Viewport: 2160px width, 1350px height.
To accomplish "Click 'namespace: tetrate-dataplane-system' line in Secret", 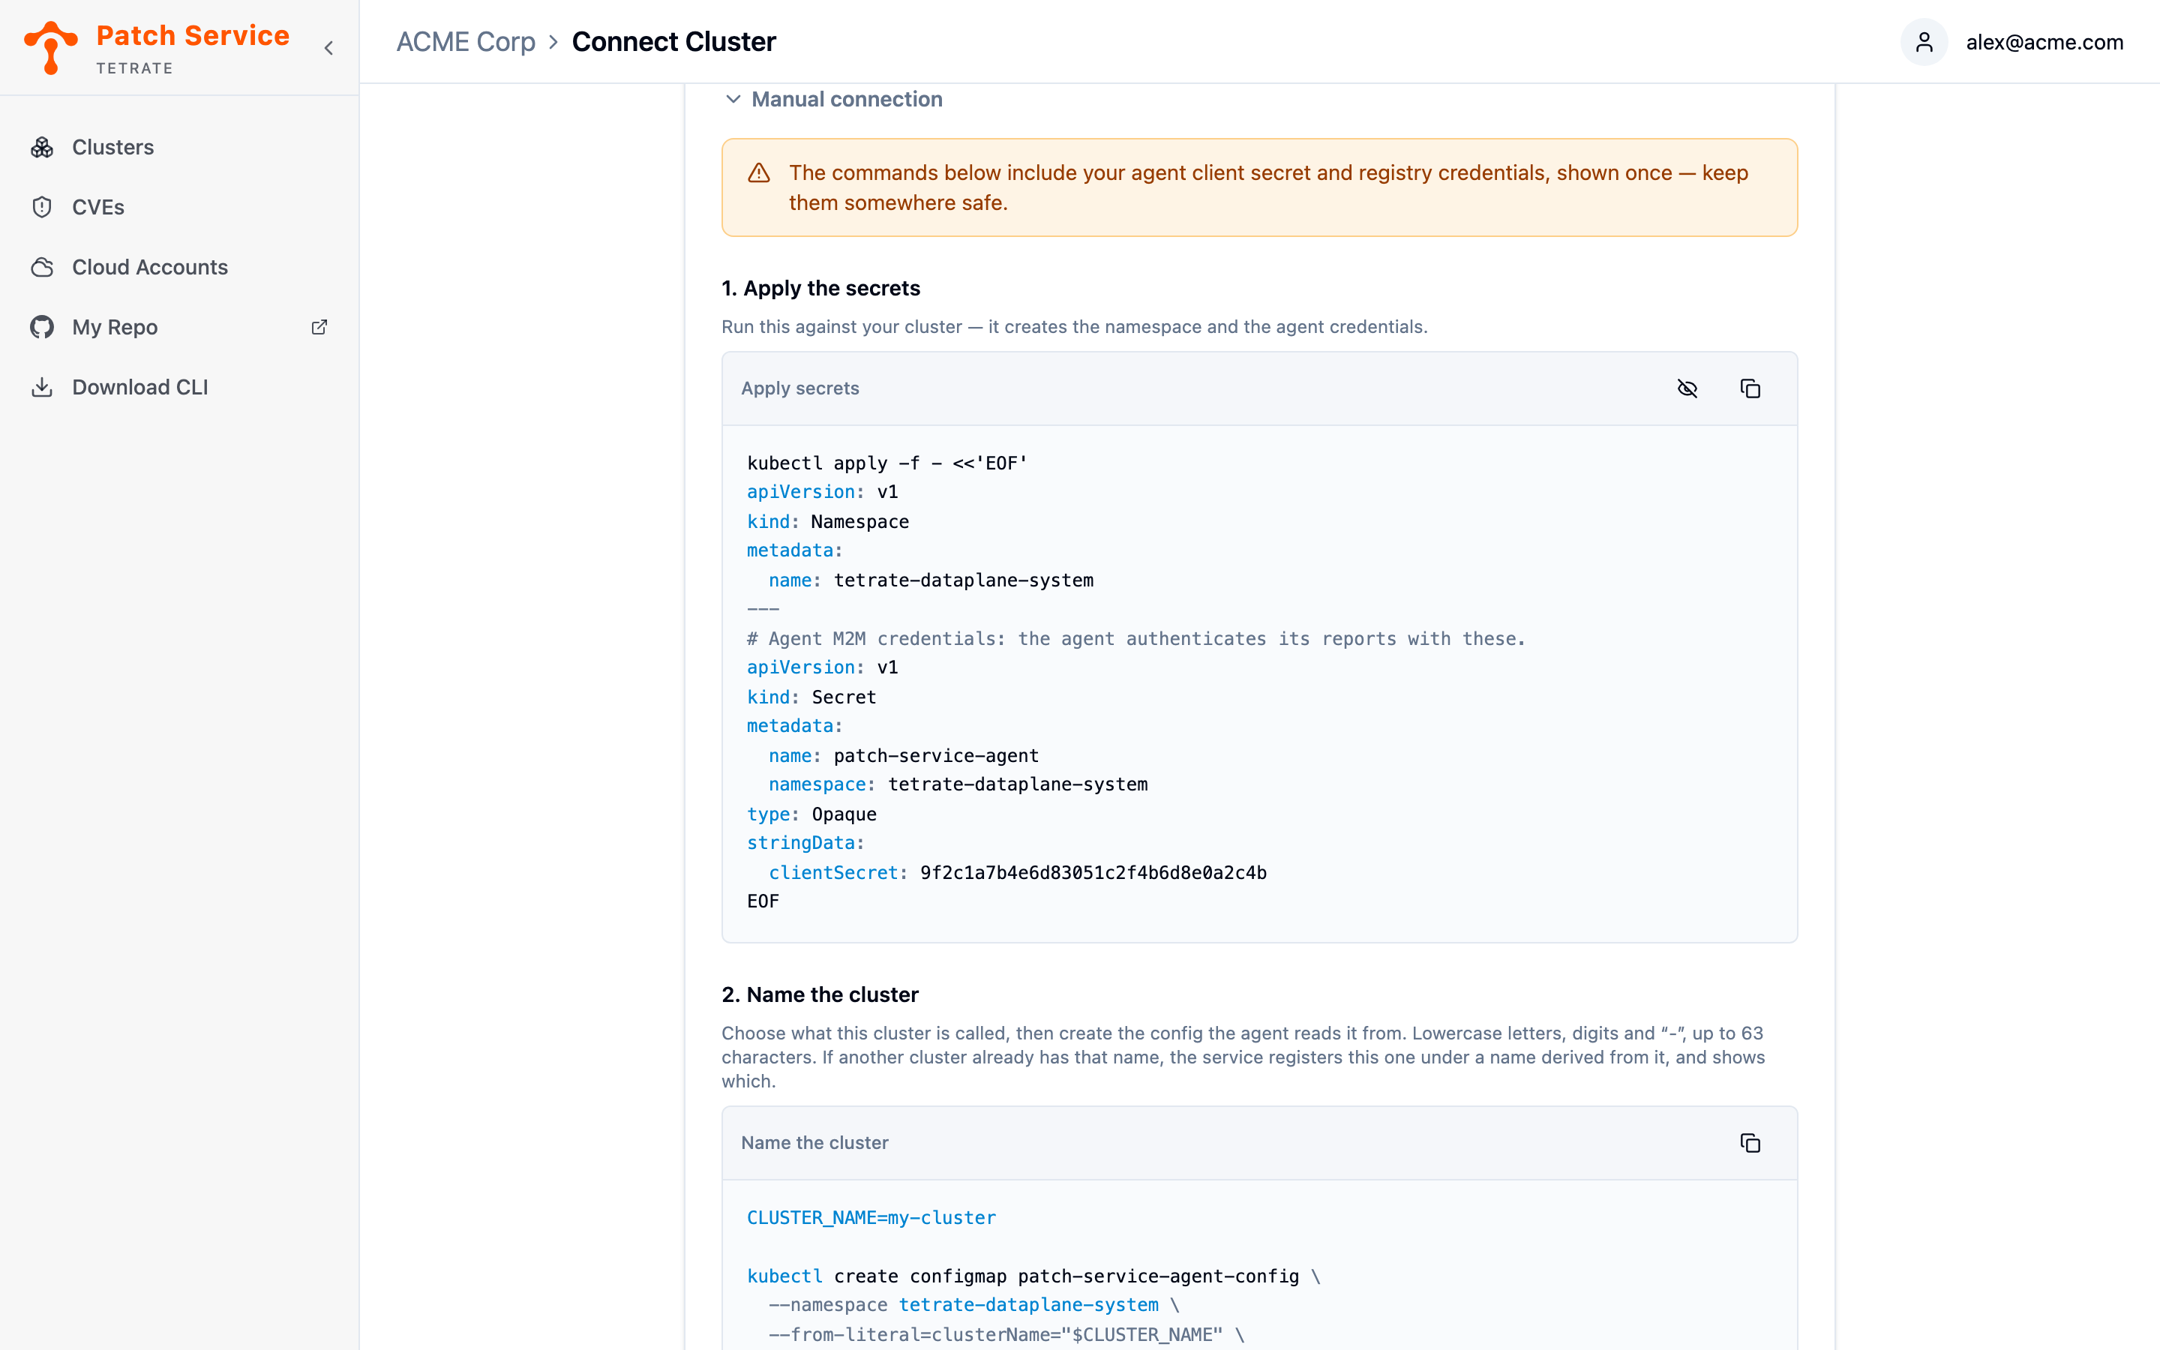I will click(958, 784).
